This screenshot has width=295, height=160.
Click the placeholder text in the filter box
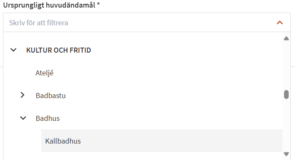click(39, 23)
